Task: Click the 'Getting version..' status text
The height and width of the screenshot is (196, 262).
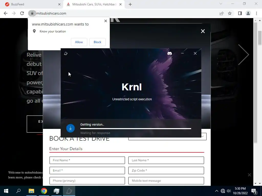Action: click(92, 125)
